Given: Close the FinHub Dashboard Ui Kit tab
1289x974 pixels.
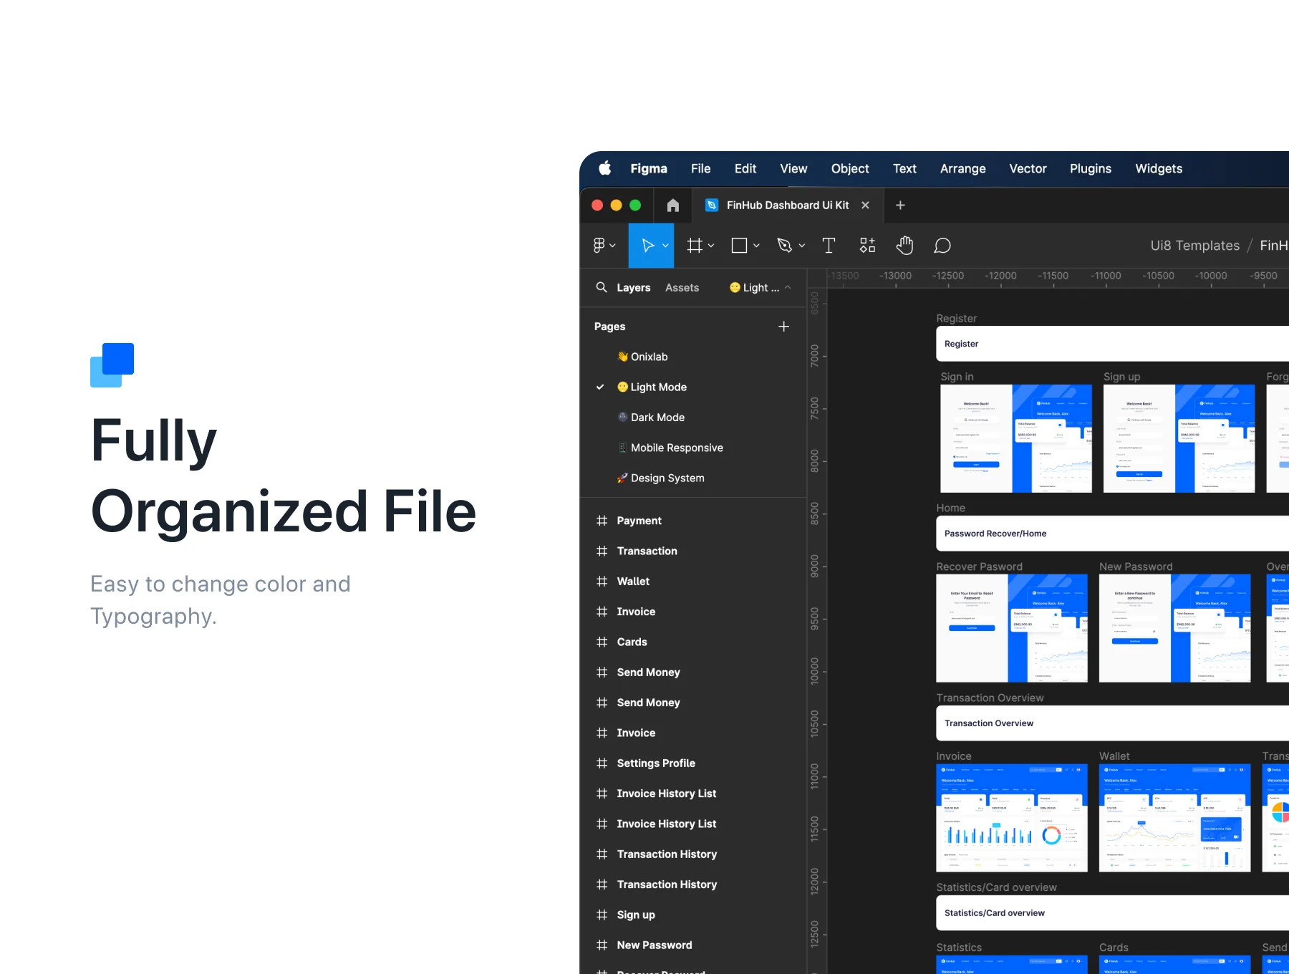Looking at the screenshot, I should 865,206.
